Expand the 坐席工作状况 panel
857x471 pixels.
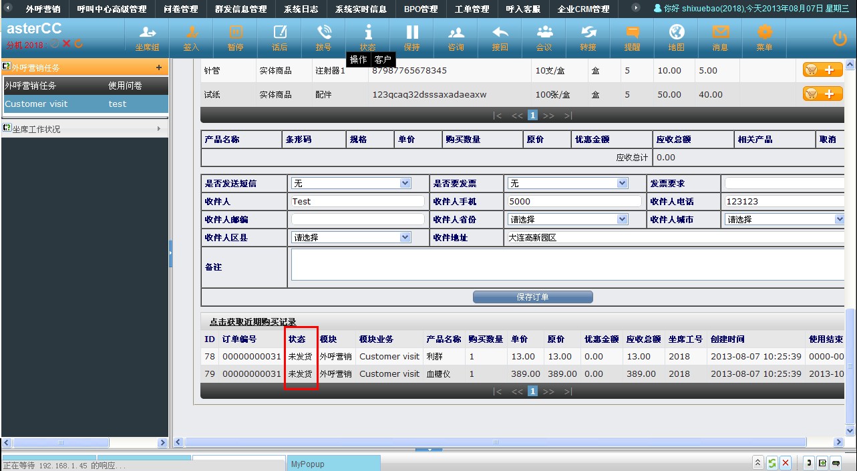pos(84,129)
